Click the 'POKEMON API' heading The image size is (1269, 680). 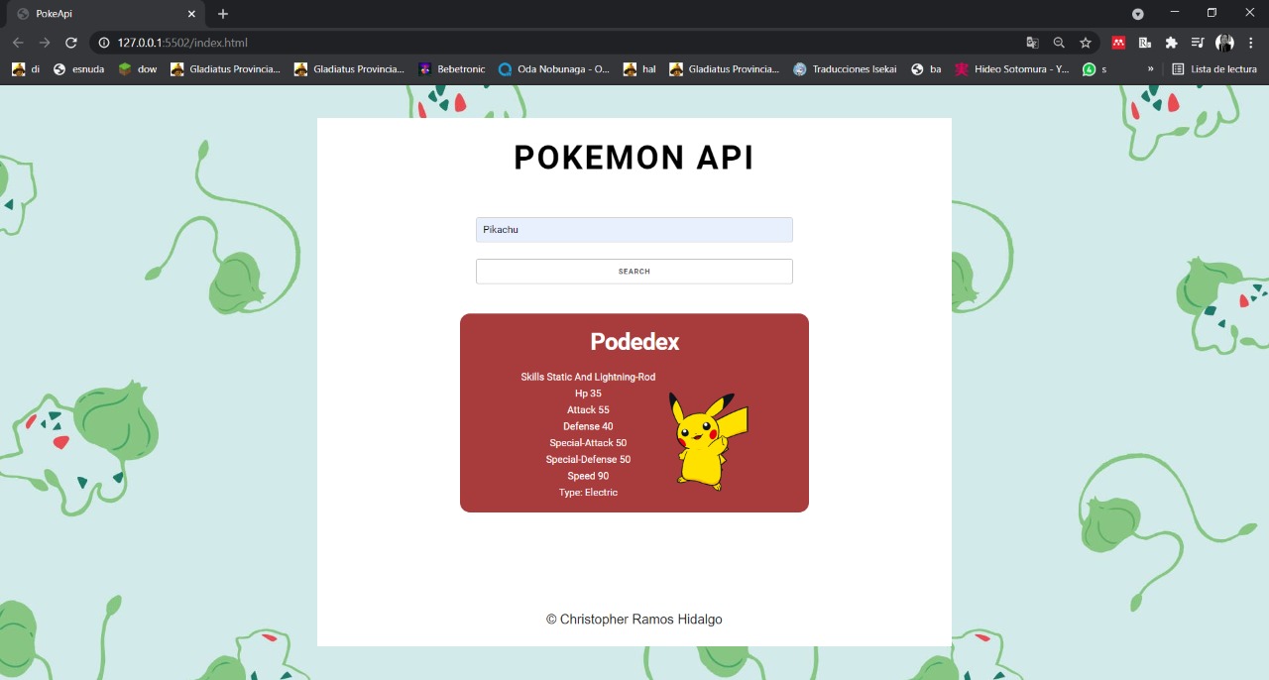coord(634,158)
